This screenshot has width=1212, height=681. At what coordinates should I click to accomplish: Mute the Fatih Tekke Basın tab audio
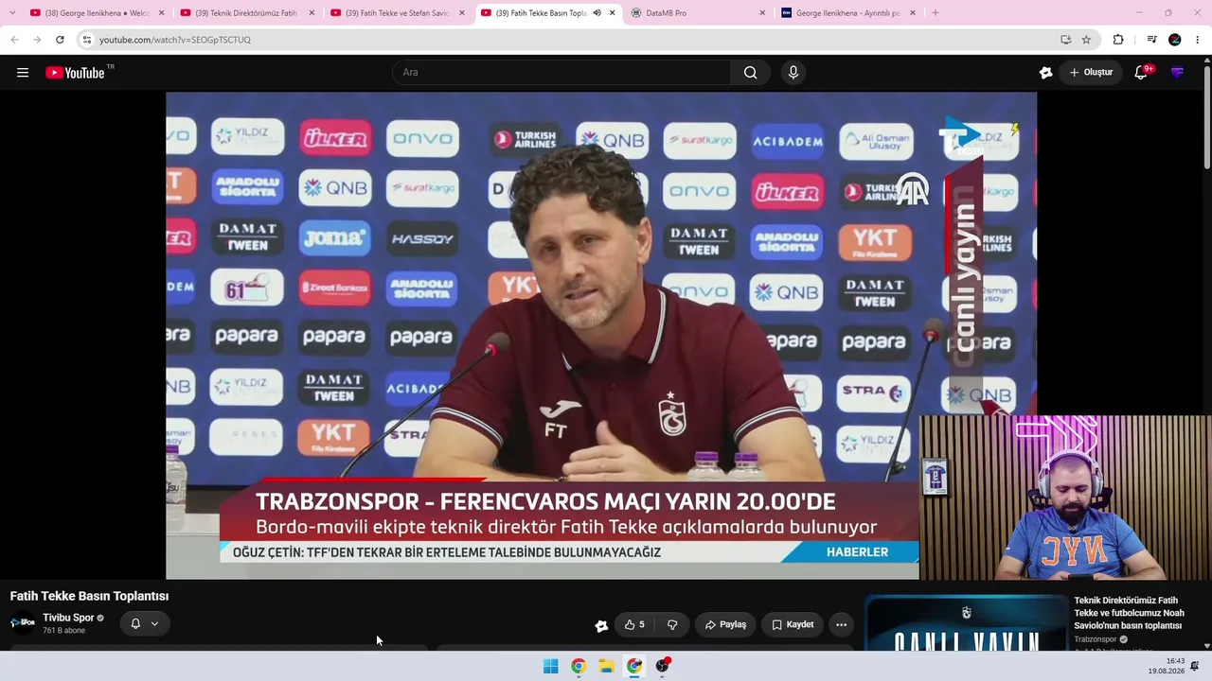coord(597,13)
